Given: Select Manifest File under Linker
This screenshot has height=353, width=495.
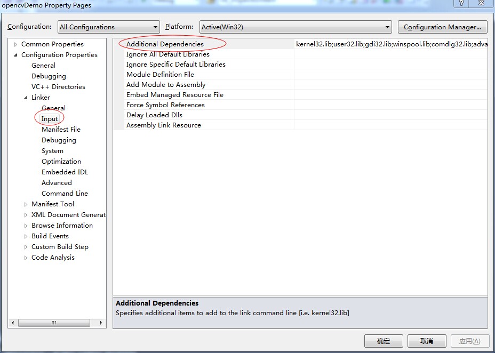Looking at the screenshot, I should point(61,130).
